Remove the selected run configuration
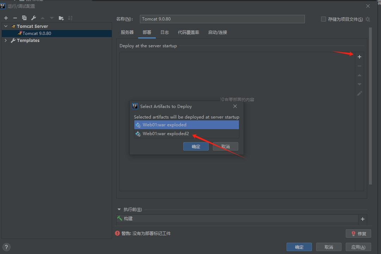The width and height of the screenshot is (381, 254). [x=15, y=18]
